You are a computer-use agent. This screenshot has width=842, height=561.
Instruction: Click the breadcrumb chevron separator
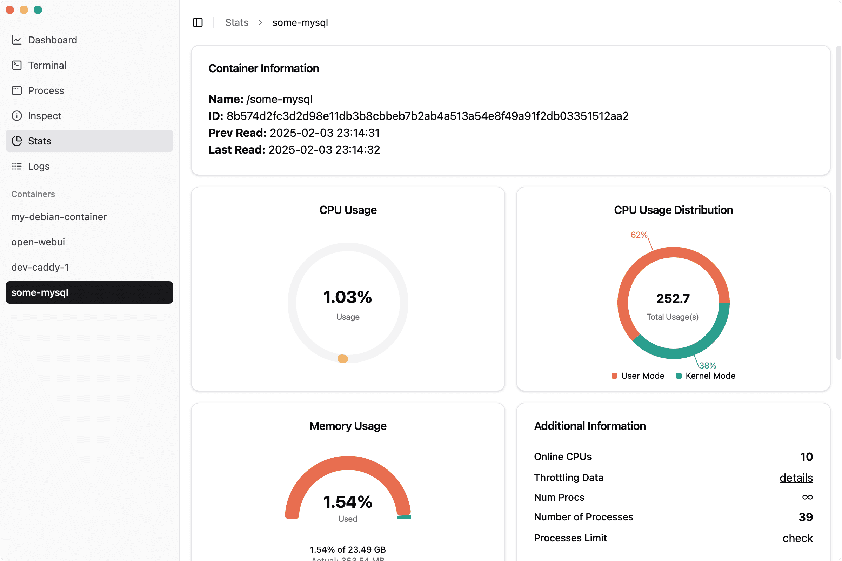260,22
